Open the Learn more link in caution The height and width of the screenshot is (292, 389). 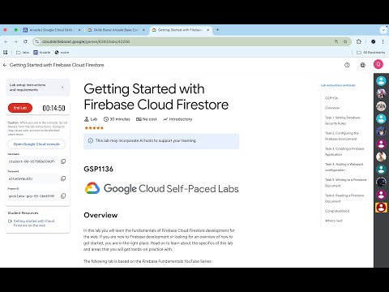(x=15, y=135)
